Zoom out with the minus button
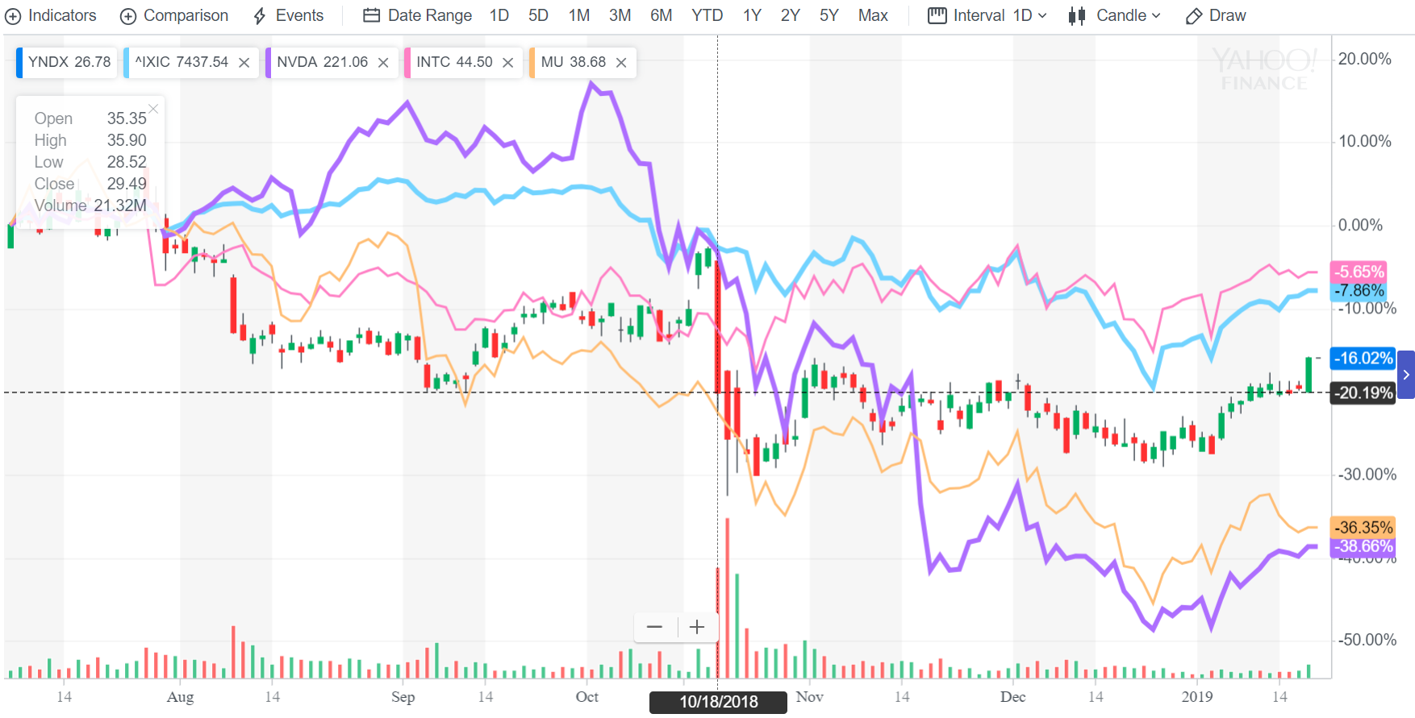 click(x=655, y=627)
